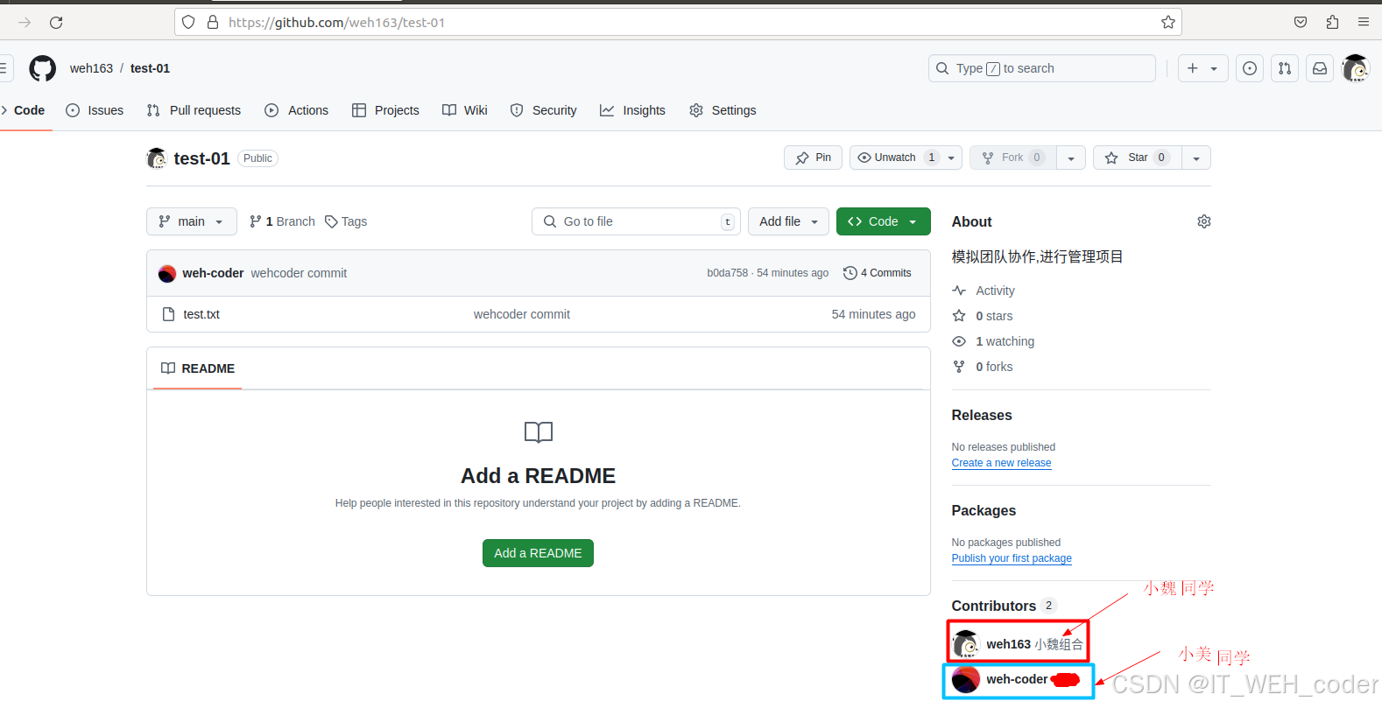Image resolution: width=1382 pixels, height=708 pixels.
Task: Open About settings gear icon
Action: pos(1204,221)
